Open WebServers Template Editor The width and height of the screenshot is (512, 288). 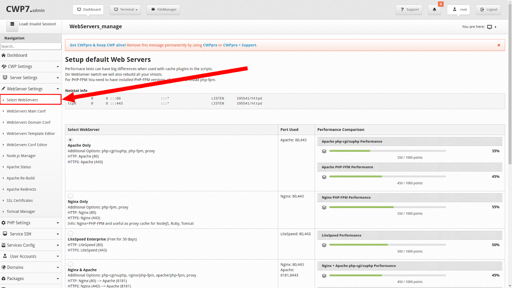pyautogui.click(x=31, y=133)
